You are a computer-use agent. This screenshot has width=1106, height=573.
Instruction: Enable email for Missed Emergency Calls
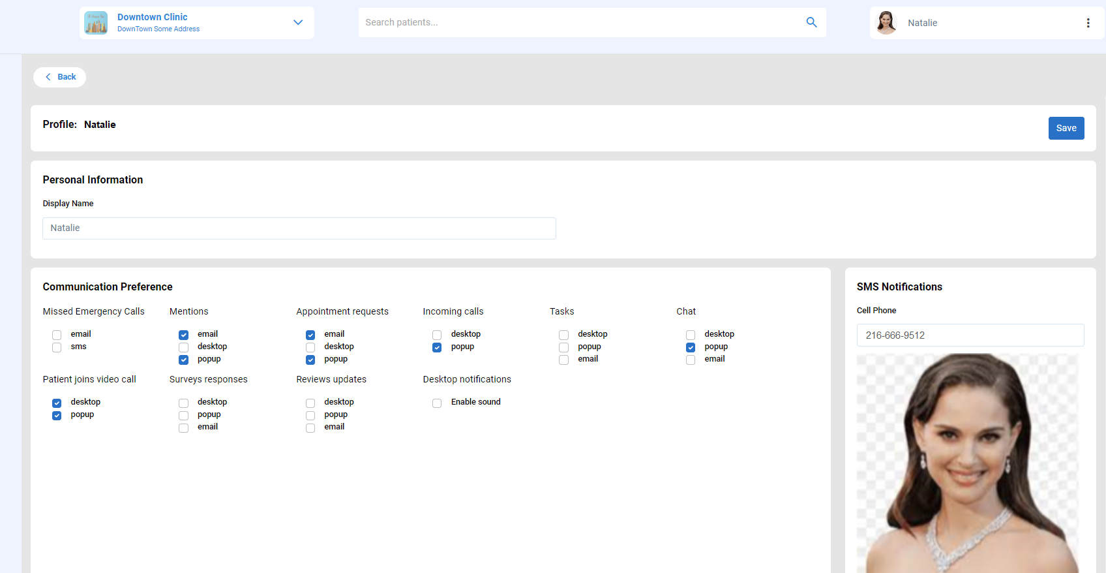pos(57,335)
